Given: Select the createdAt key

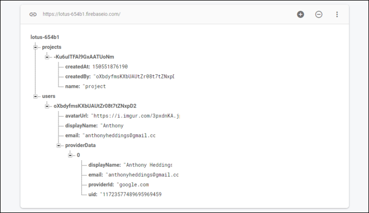Looking at the screenshot, I should 77,66.
